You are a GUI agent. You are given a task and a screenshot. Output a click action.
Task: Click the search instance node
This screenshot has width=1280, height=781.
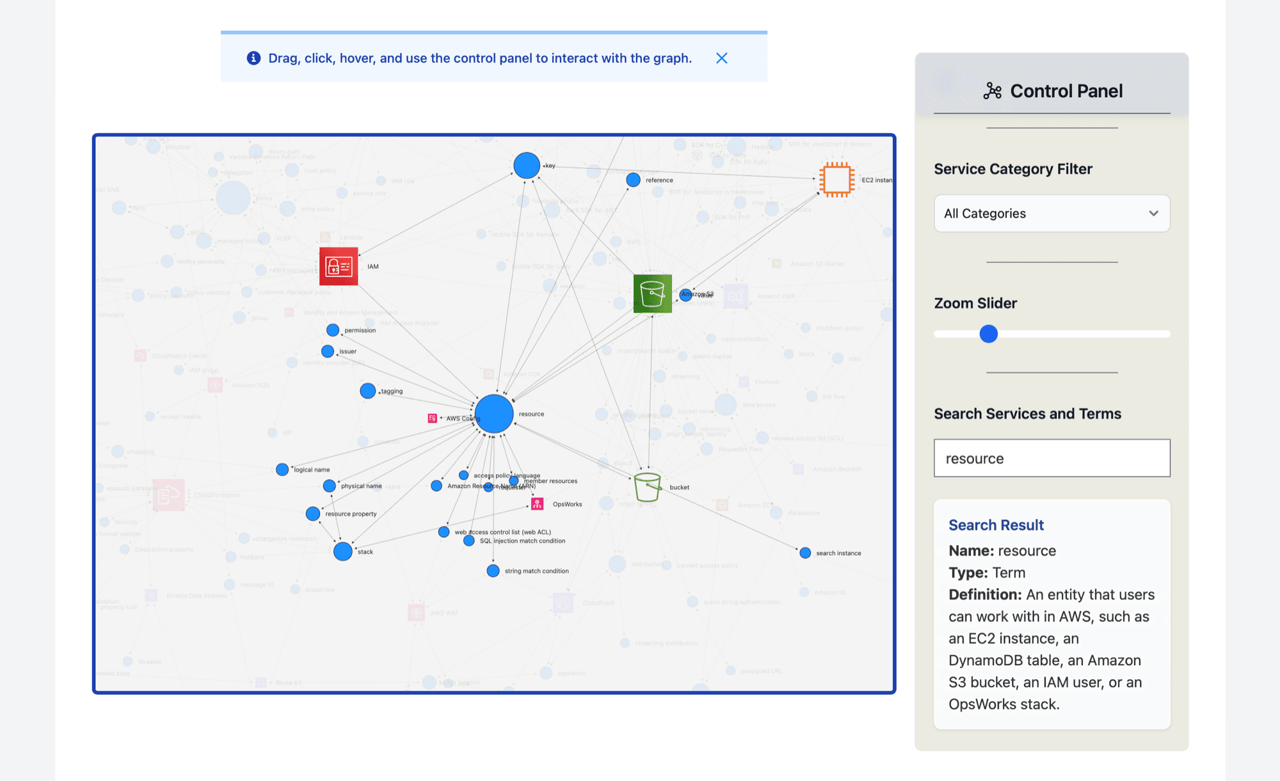(805, 553)
